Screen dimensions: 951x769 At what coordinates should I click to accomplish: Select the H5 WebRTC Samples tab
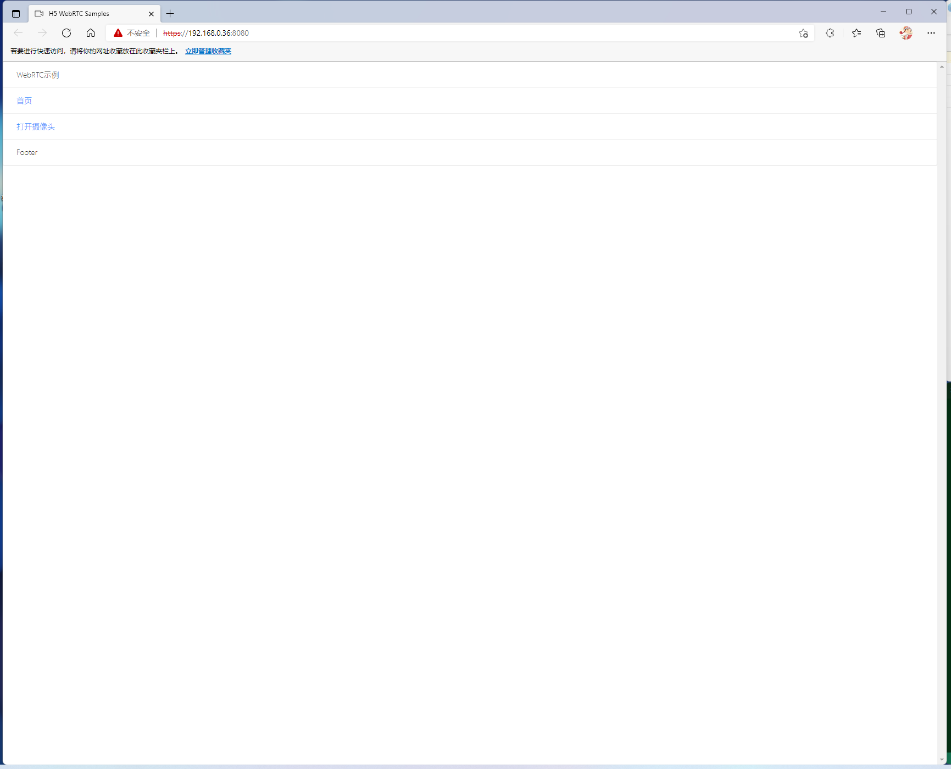(x=94, y=14)
